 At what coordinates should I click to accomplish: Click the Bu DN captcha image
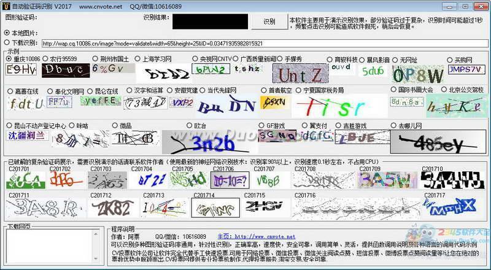point(226,106)
